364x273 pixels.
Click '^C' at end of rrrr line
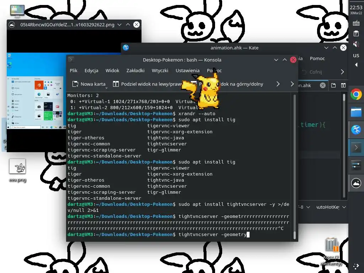pyautogui.click(x=281, y=229)
